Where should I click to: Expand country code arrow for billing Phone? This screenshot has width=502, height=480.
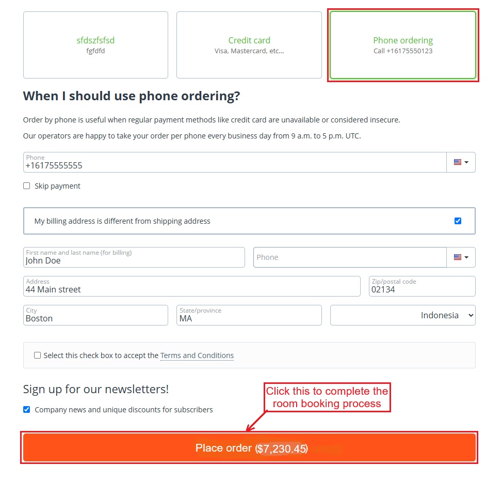point(466,257)
